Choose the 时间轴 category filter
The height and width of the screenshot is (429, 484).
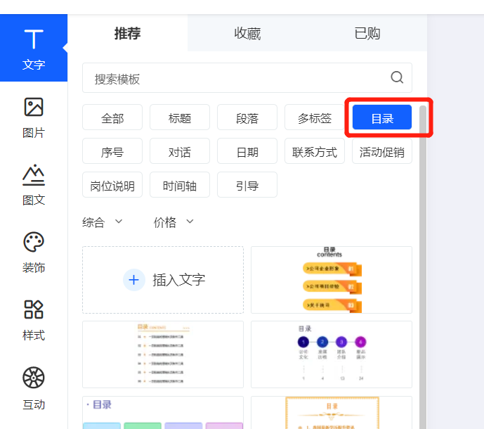(x=180, y=186)
